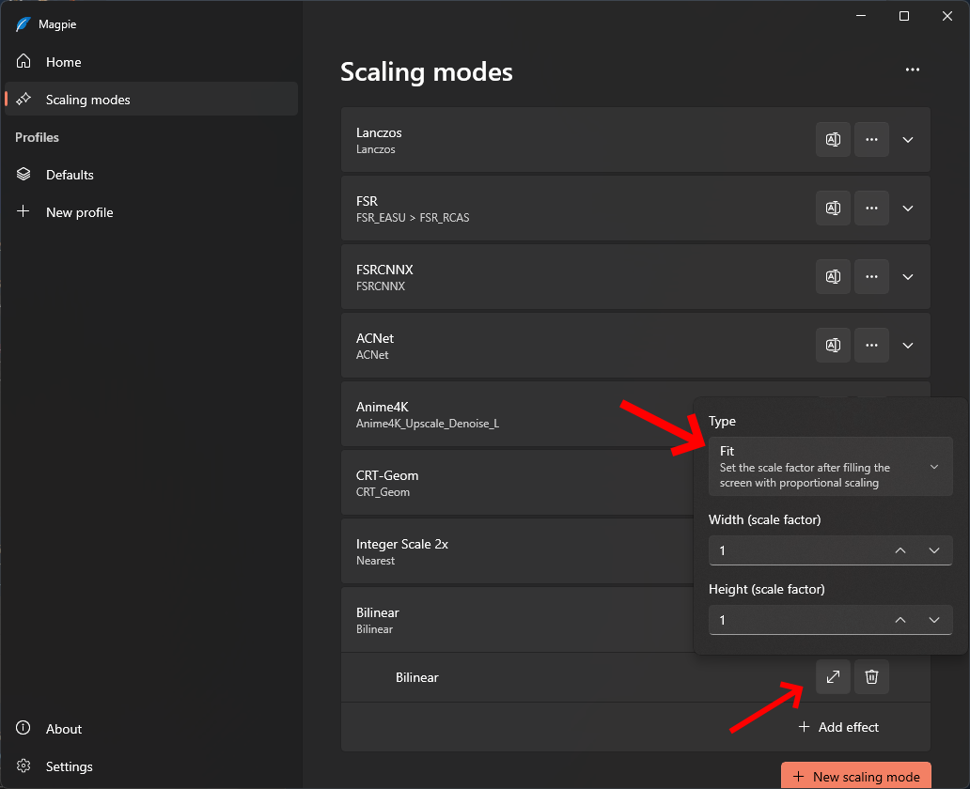Increase the Width scale factor
The width and height of the screenshot is (970, 789).
pyautogui.click(x=900, y=550)
